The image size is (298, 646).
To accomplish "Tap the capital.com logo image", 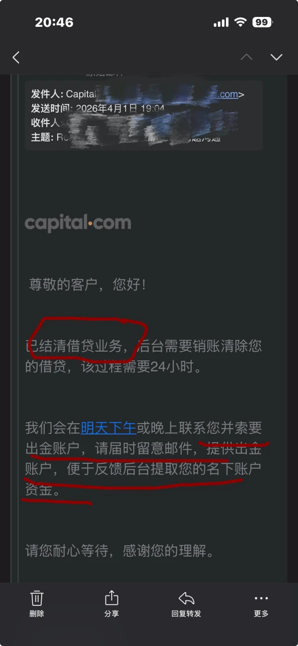I will [78, 223].
